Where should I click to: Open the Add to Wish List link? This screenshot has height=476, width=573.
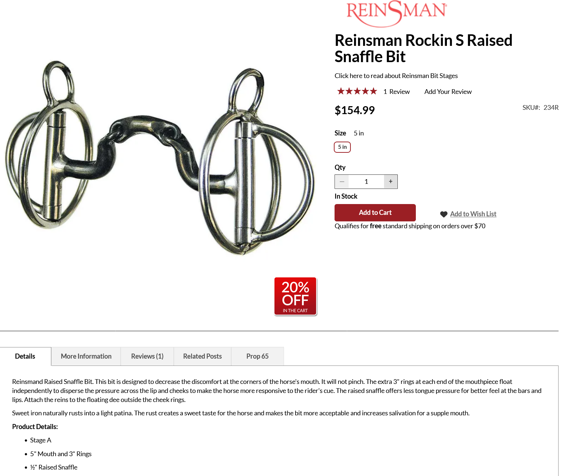pos(473,214)
